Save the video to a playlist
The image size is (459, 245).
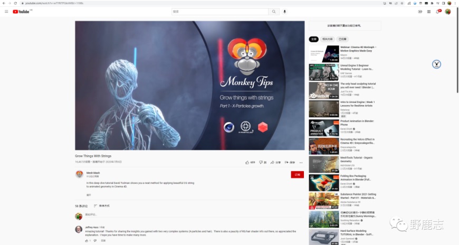tap(290, 162)
